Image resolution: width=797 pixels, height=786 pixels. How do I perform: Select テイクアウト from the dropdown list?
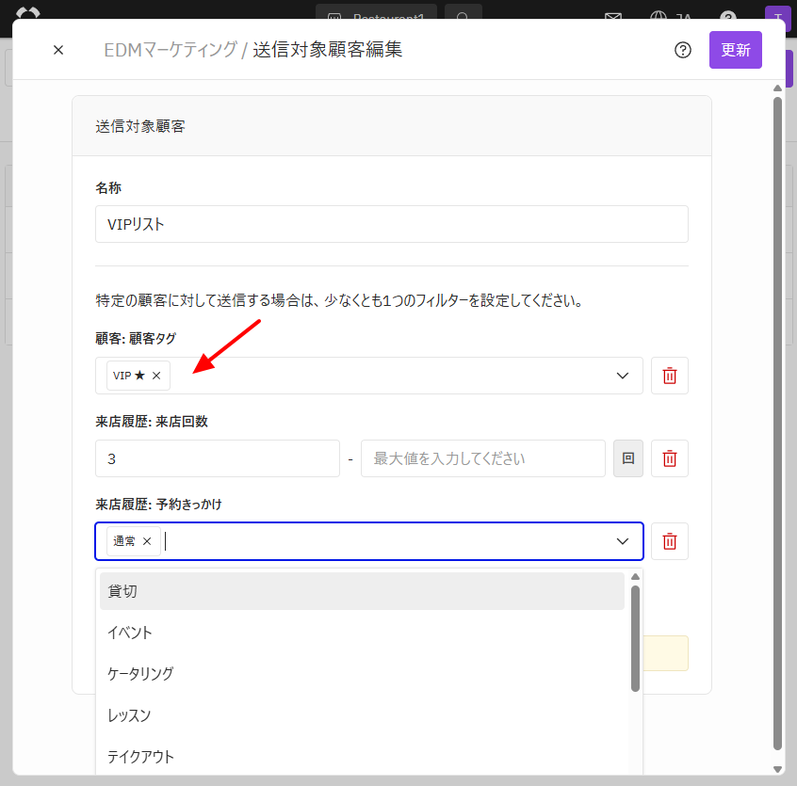[x=362, y=757]
